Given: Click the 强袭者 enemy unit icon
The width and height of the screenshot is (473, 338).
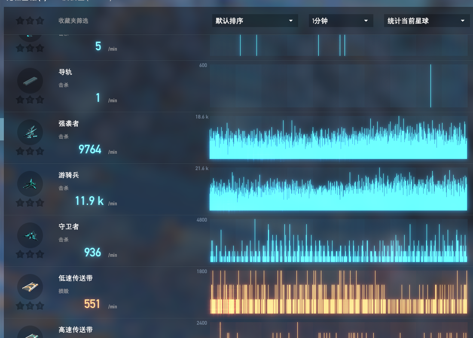Looking at the screenshot, I should pos(30,132).
